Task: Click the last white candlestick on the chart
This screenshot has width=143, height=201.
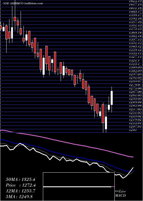Action: click(112, 98)
